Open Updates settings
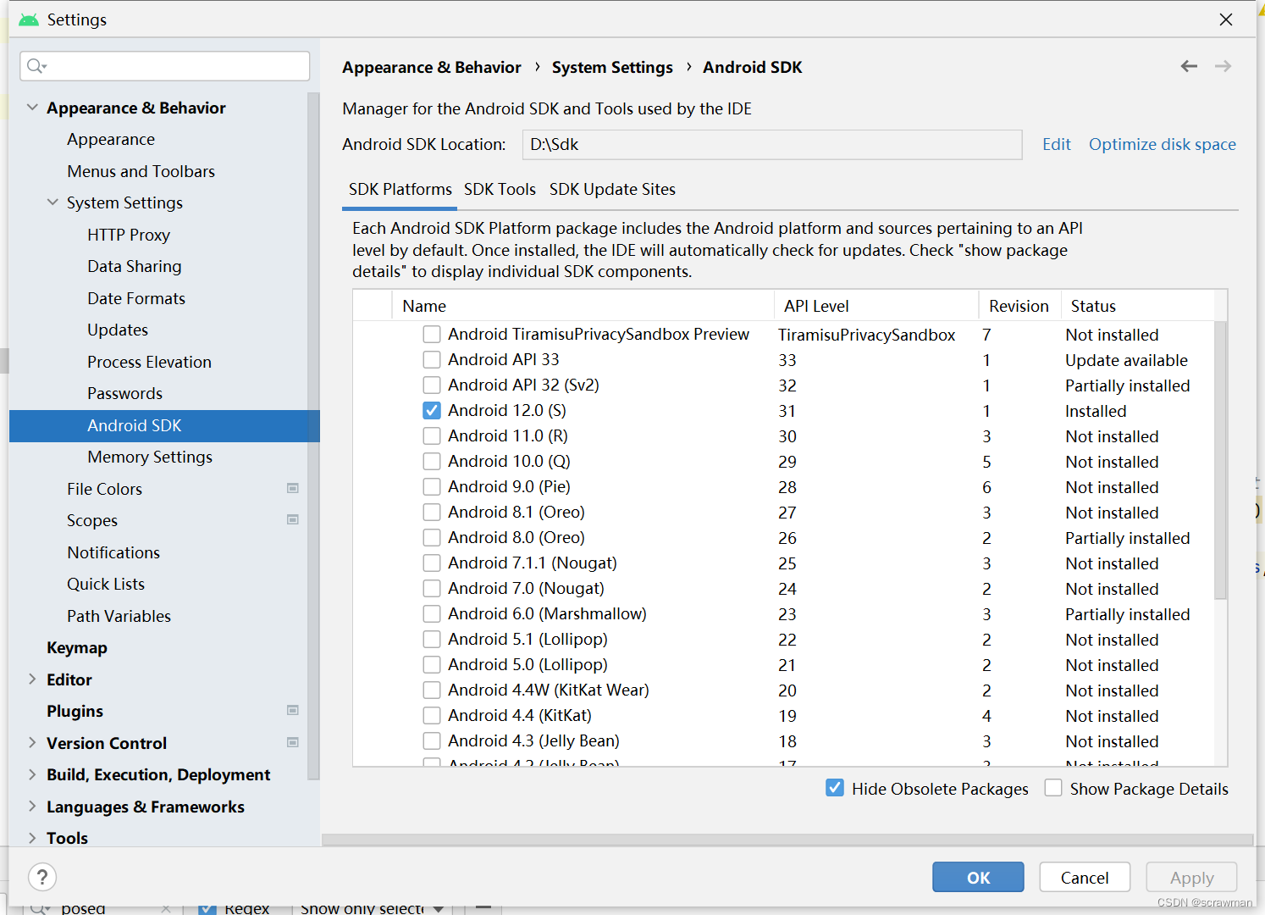The image size is (1265, 915). [118, 330]
